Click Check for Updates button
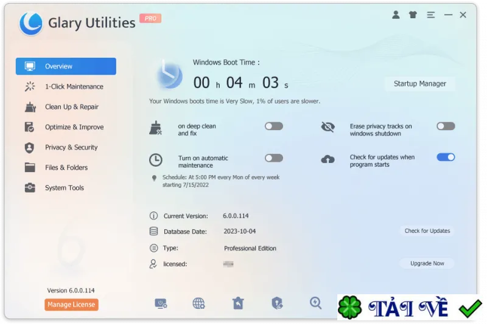This screenshot has width=487, height=324. [427, 231]
